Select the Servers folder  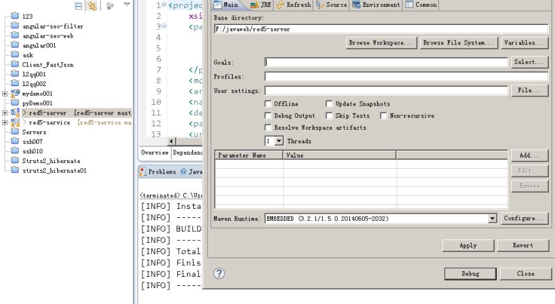pos(34,132)
